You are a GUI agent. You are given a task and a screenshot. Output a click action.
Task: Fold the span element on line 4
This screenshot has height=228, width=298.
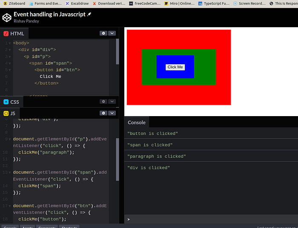pyautogui.click(x=10, y=63)
